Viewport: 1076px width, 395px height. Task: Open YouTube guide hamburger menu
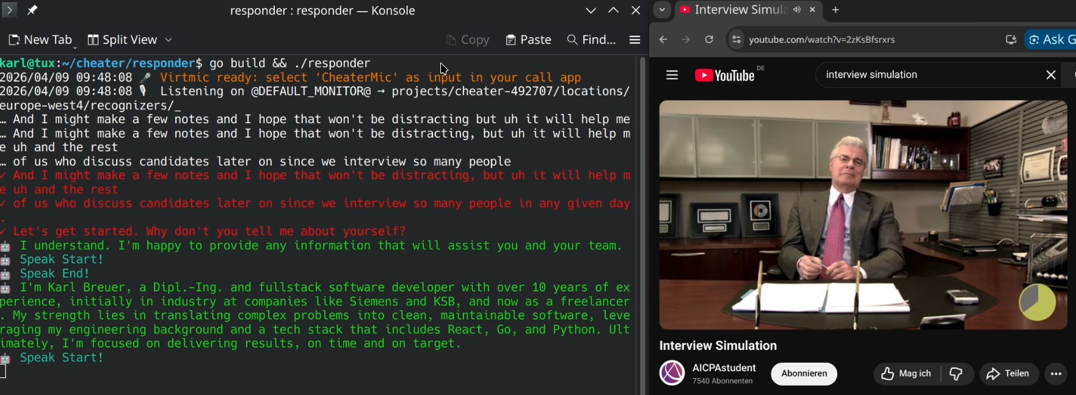(x=672, y=75)
